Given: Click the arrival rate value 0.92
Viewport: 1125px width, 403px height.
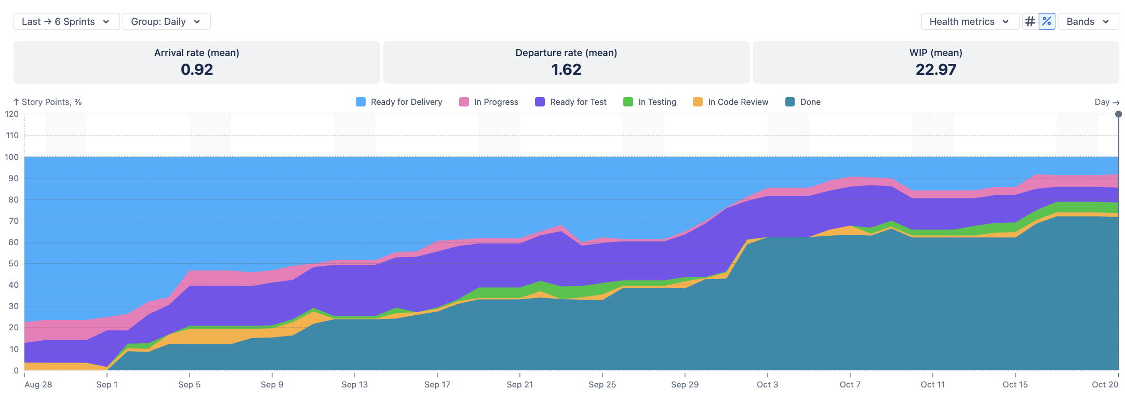Looking at the screenshot, I should click(197, 70).
